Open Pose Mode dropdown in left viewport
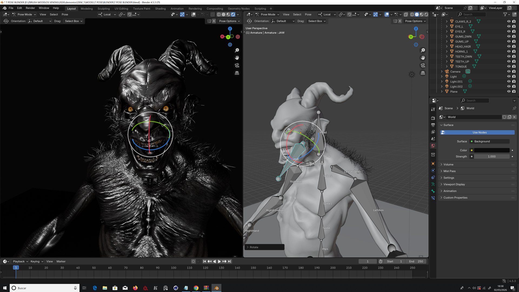The image size is (519, 292). coord(24,15)
